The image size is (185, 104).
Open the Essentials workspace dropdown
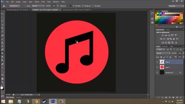pyautogui.click(x=176, y=6)
